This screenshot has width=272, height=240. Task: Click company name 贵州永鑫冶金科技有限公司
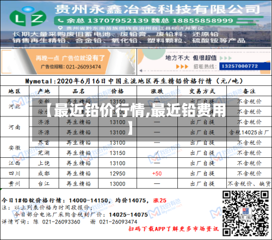(x=157, y=9)
